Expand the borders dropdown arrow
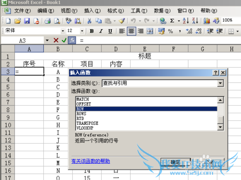Image resolution: width=241 pixels, height=180 pixels. click(x=238, y=31)
